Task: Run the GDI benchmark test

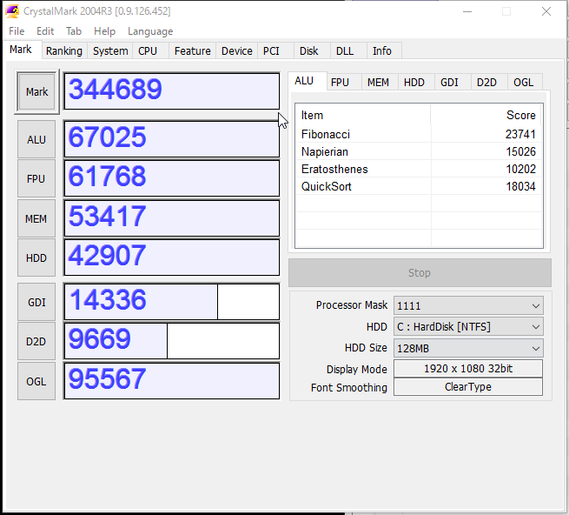Action: pos(36,303)
